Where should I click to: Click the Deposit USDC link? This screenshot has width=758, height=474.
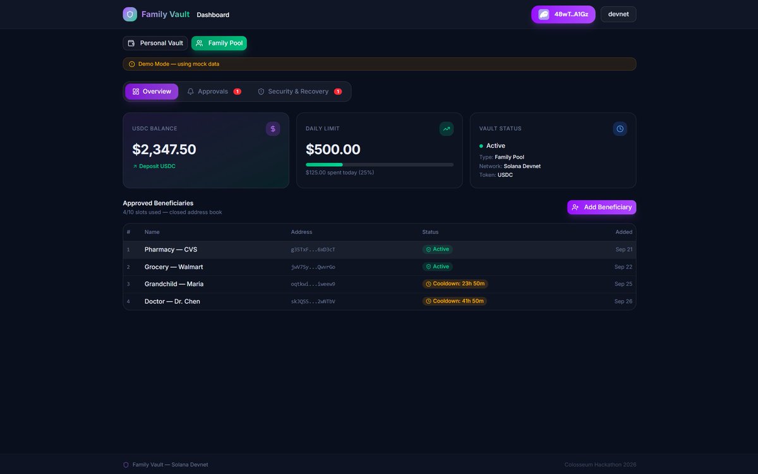pos(153,166)
